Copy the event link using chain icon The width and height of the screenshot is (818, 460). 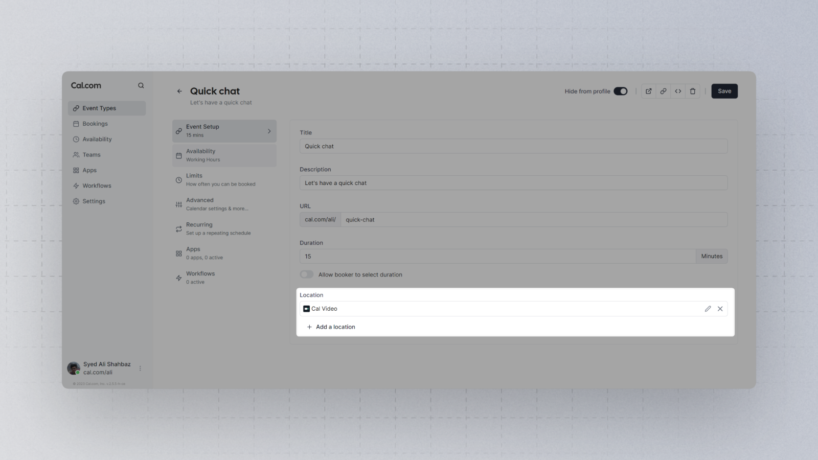click(x=663, y=91)
